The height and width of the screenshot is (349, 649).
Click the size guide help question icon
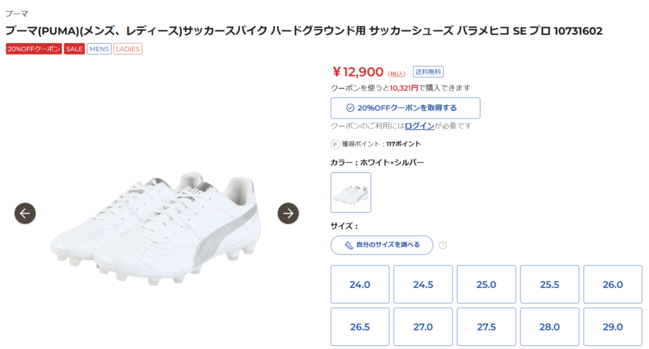pyautogui.click(x=442, y=245)
